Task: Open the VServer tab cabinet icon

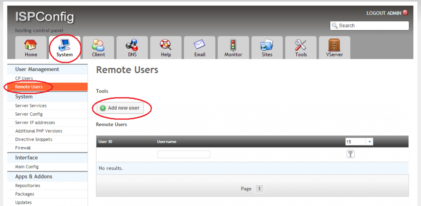Action: coord(334,45)
